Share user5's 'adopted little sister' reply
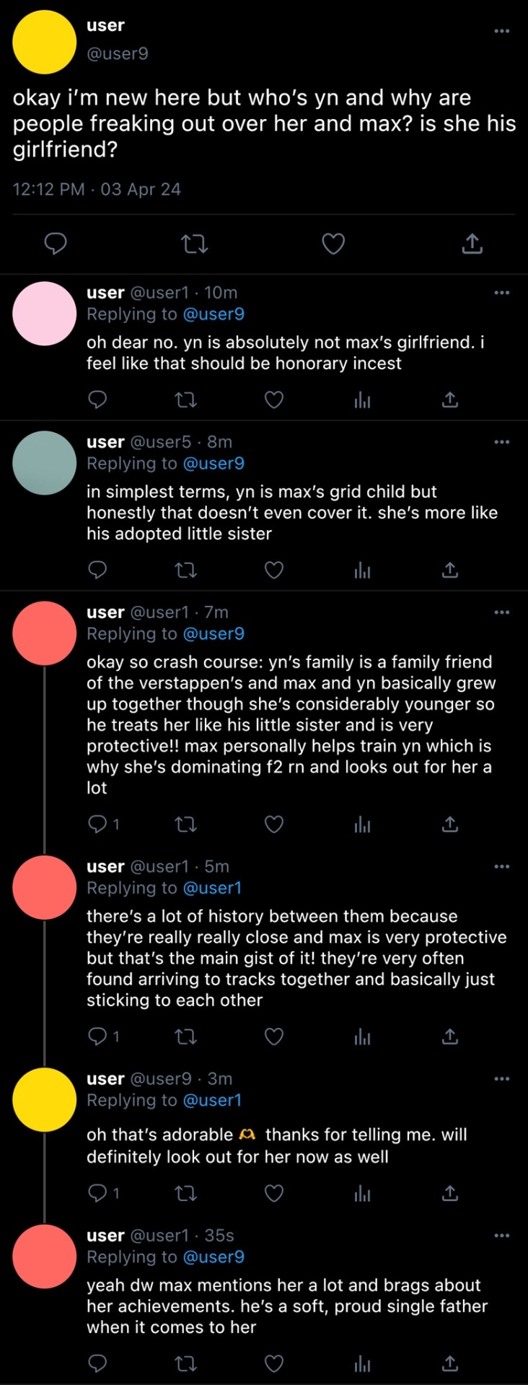 pyautogui.click(x=450, y=570)
